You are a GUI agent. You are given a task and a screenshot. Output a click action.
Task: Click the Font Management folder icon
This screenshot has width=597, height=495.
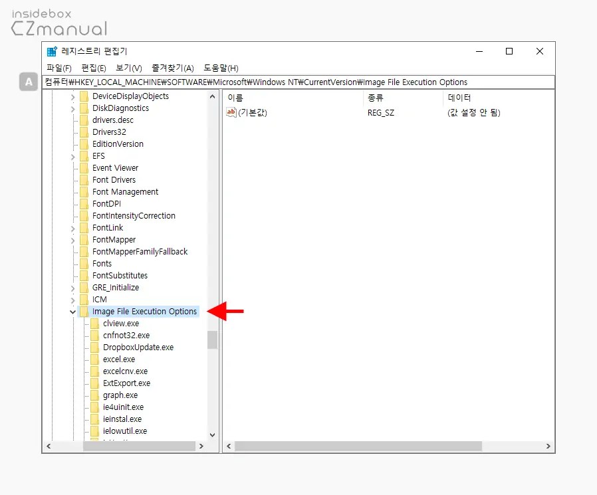(84, 192)
